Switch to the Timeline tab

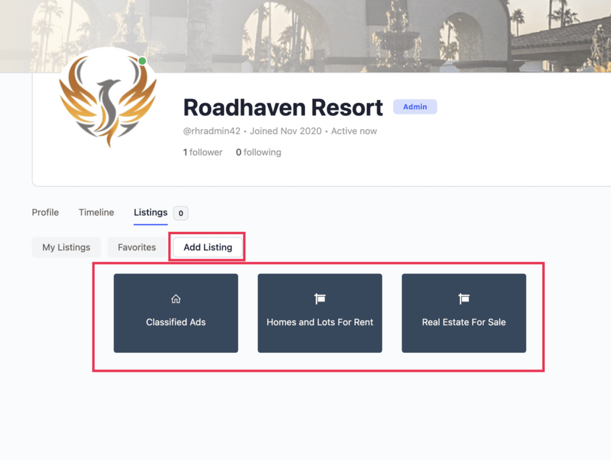click(96, 213)
